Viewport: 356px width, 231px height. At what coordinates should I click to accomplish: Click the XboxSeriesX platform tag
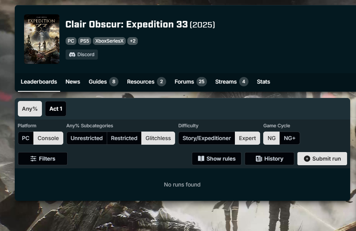point(109,41)
